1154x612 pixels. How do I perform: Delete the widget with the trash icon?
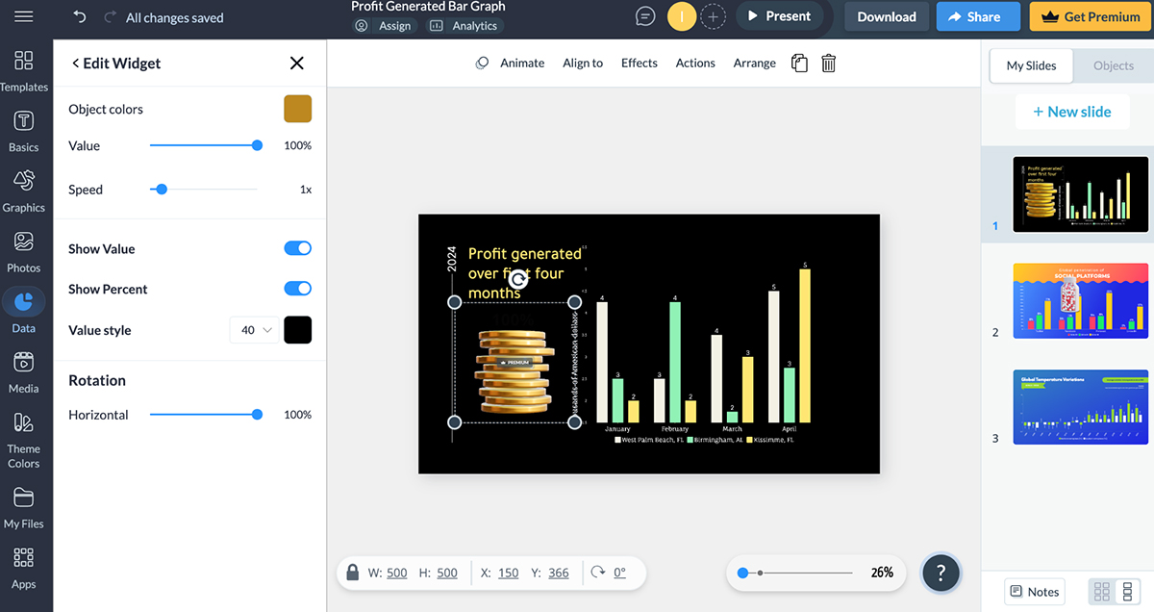[x=828, y=63]
